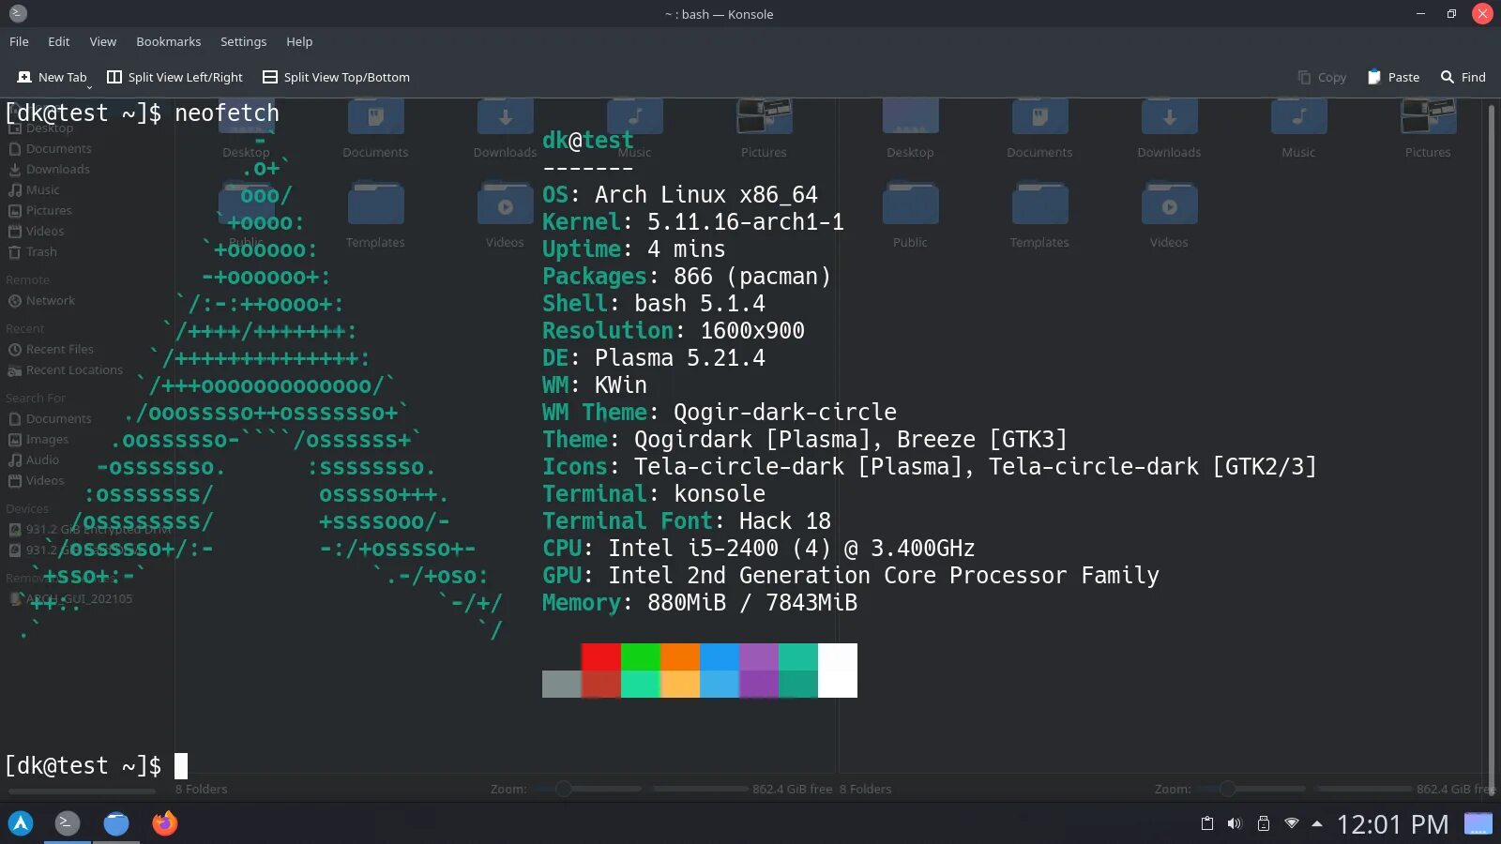Click the 'OS: Arch Linux x86_64' line
This screenshot has height=844, width=1501.
[x=680, y=195]
